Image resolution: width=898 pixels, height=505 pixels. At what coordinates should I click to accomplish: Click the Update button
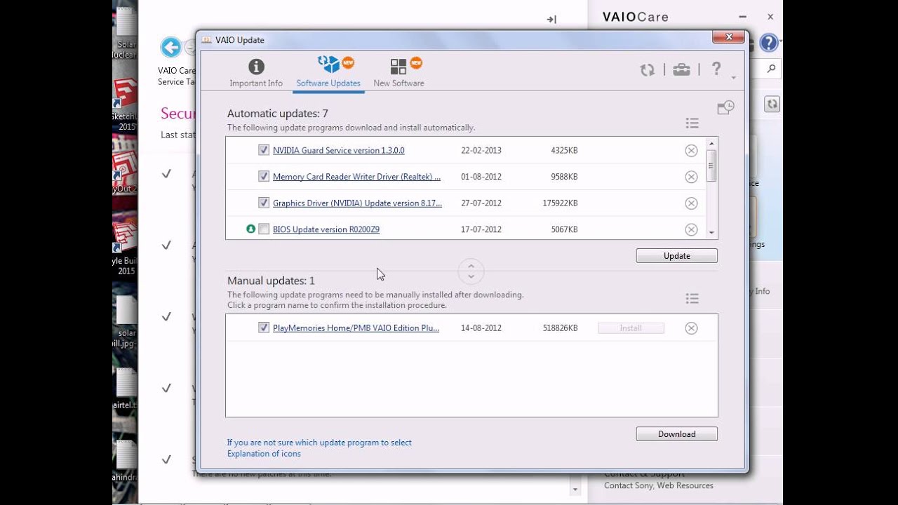point(676,256)
